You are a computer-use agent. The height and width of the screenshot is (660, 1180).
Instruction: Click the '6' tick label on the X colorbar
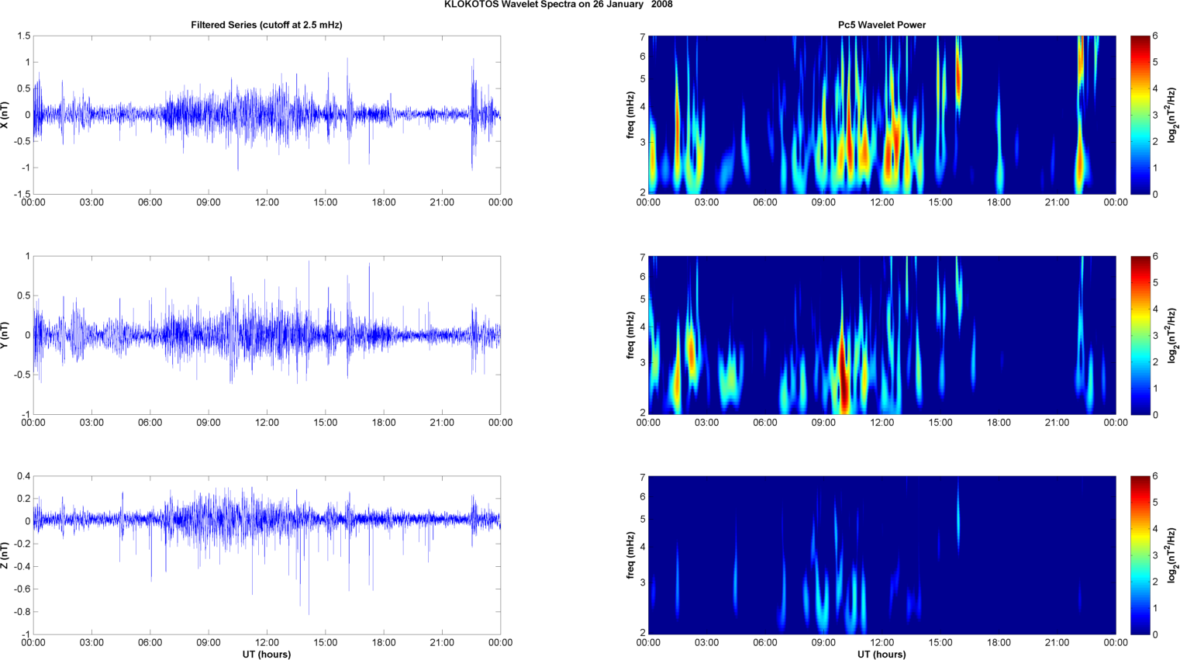1155,36
